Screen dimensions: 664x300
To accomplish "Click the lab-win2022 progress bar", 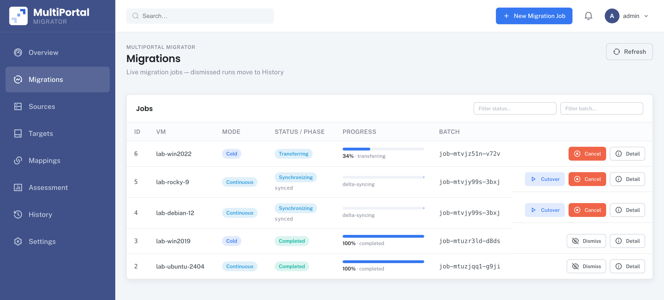I will [383, 149].
